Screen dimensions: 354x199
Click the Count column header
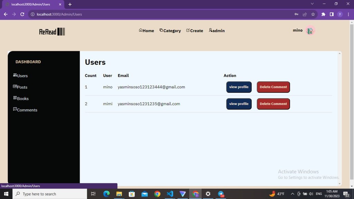(x=91, y=75)
